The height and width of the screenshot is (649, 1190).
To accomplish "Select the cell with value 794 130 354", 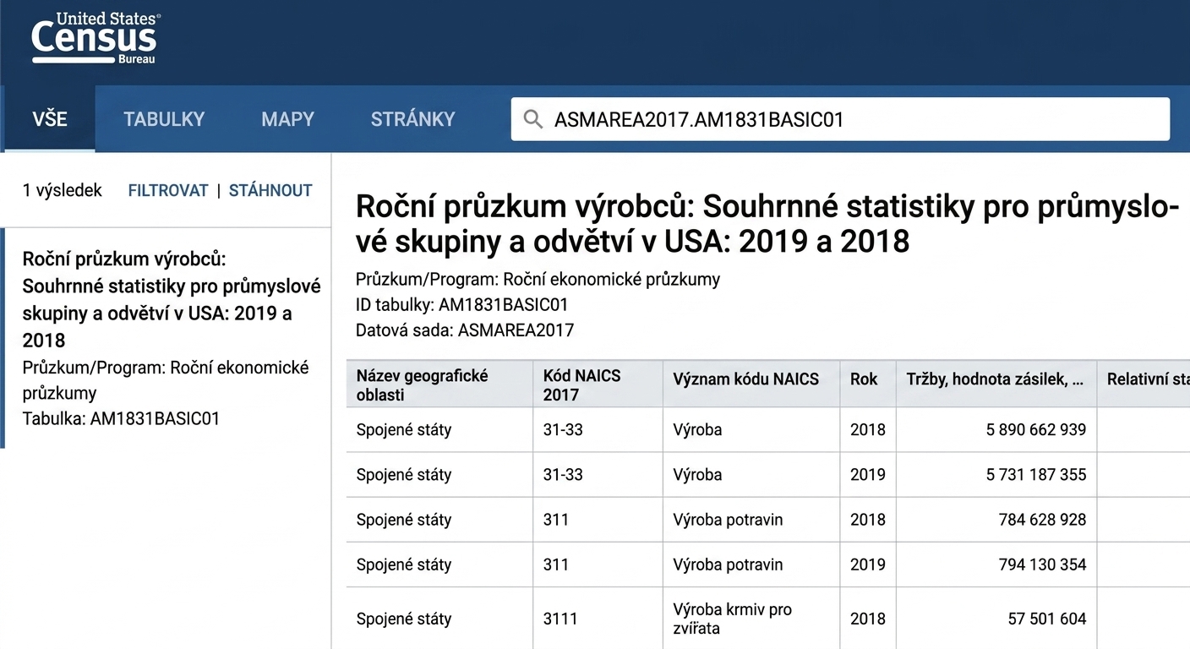I will tap(996, 564).
